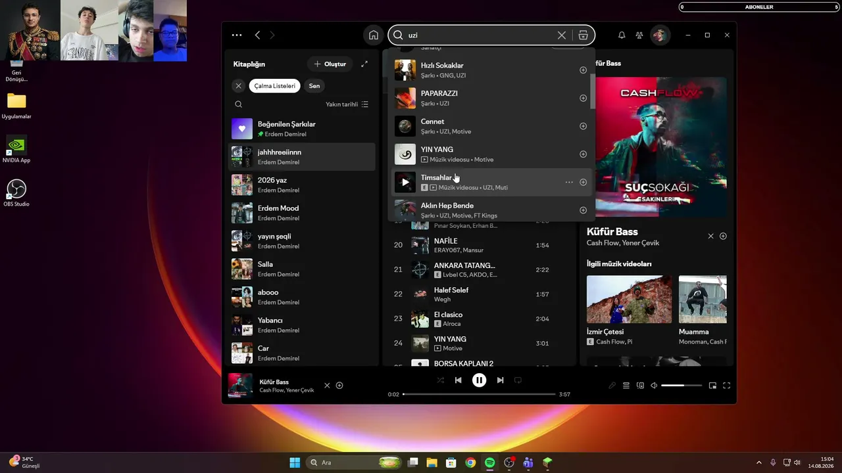This screenshot has height=473, width=842.
Task: Toggle repeat mode
Action: 518,380
